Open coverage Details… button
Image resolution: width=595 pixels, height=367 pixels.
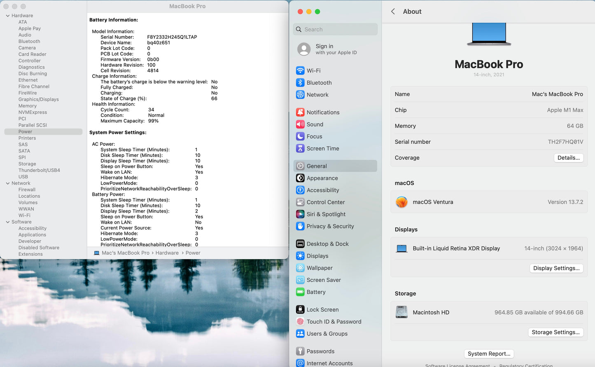[x=568, y=158]
